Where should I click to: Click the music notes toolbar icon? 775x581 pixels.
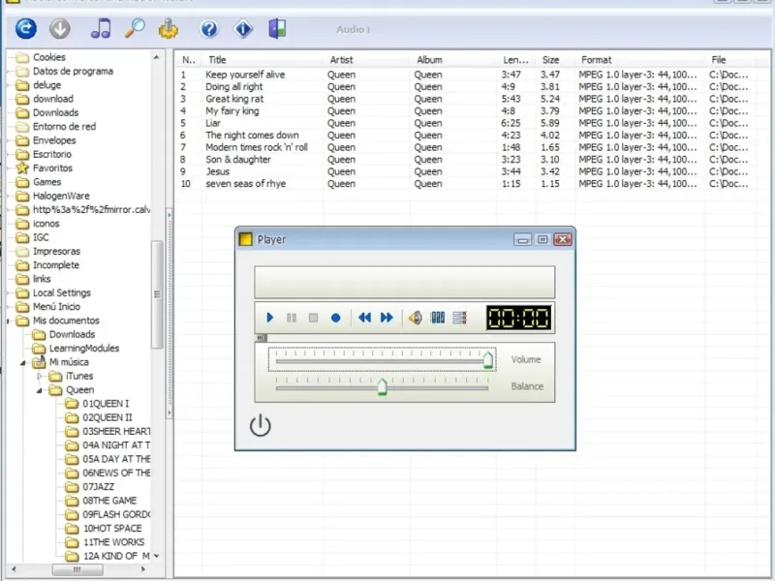pos(100,29)
